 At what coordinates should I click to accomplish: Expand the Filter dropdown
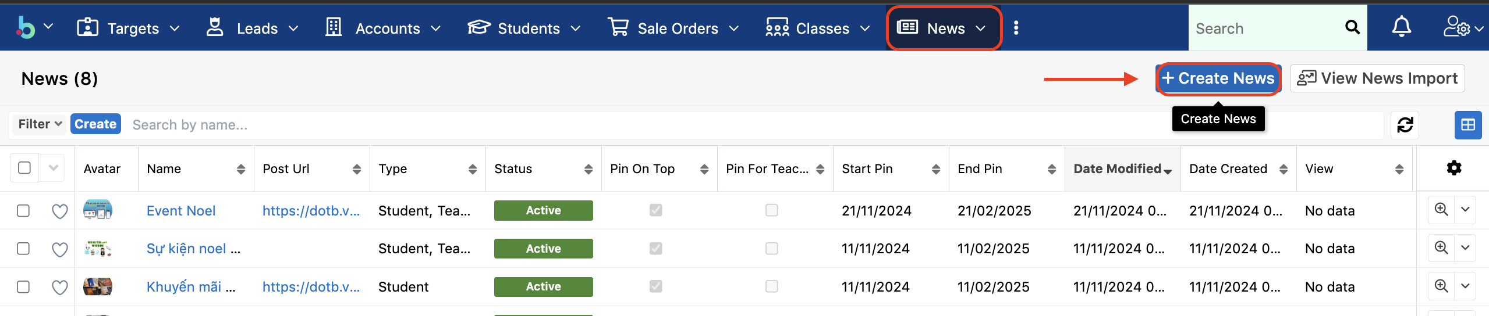tap(40, 124)
